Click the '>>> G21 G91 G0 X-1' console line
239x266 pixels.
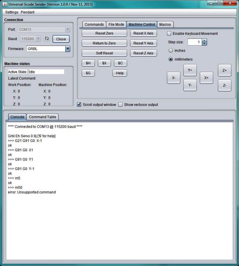point(25,141)
